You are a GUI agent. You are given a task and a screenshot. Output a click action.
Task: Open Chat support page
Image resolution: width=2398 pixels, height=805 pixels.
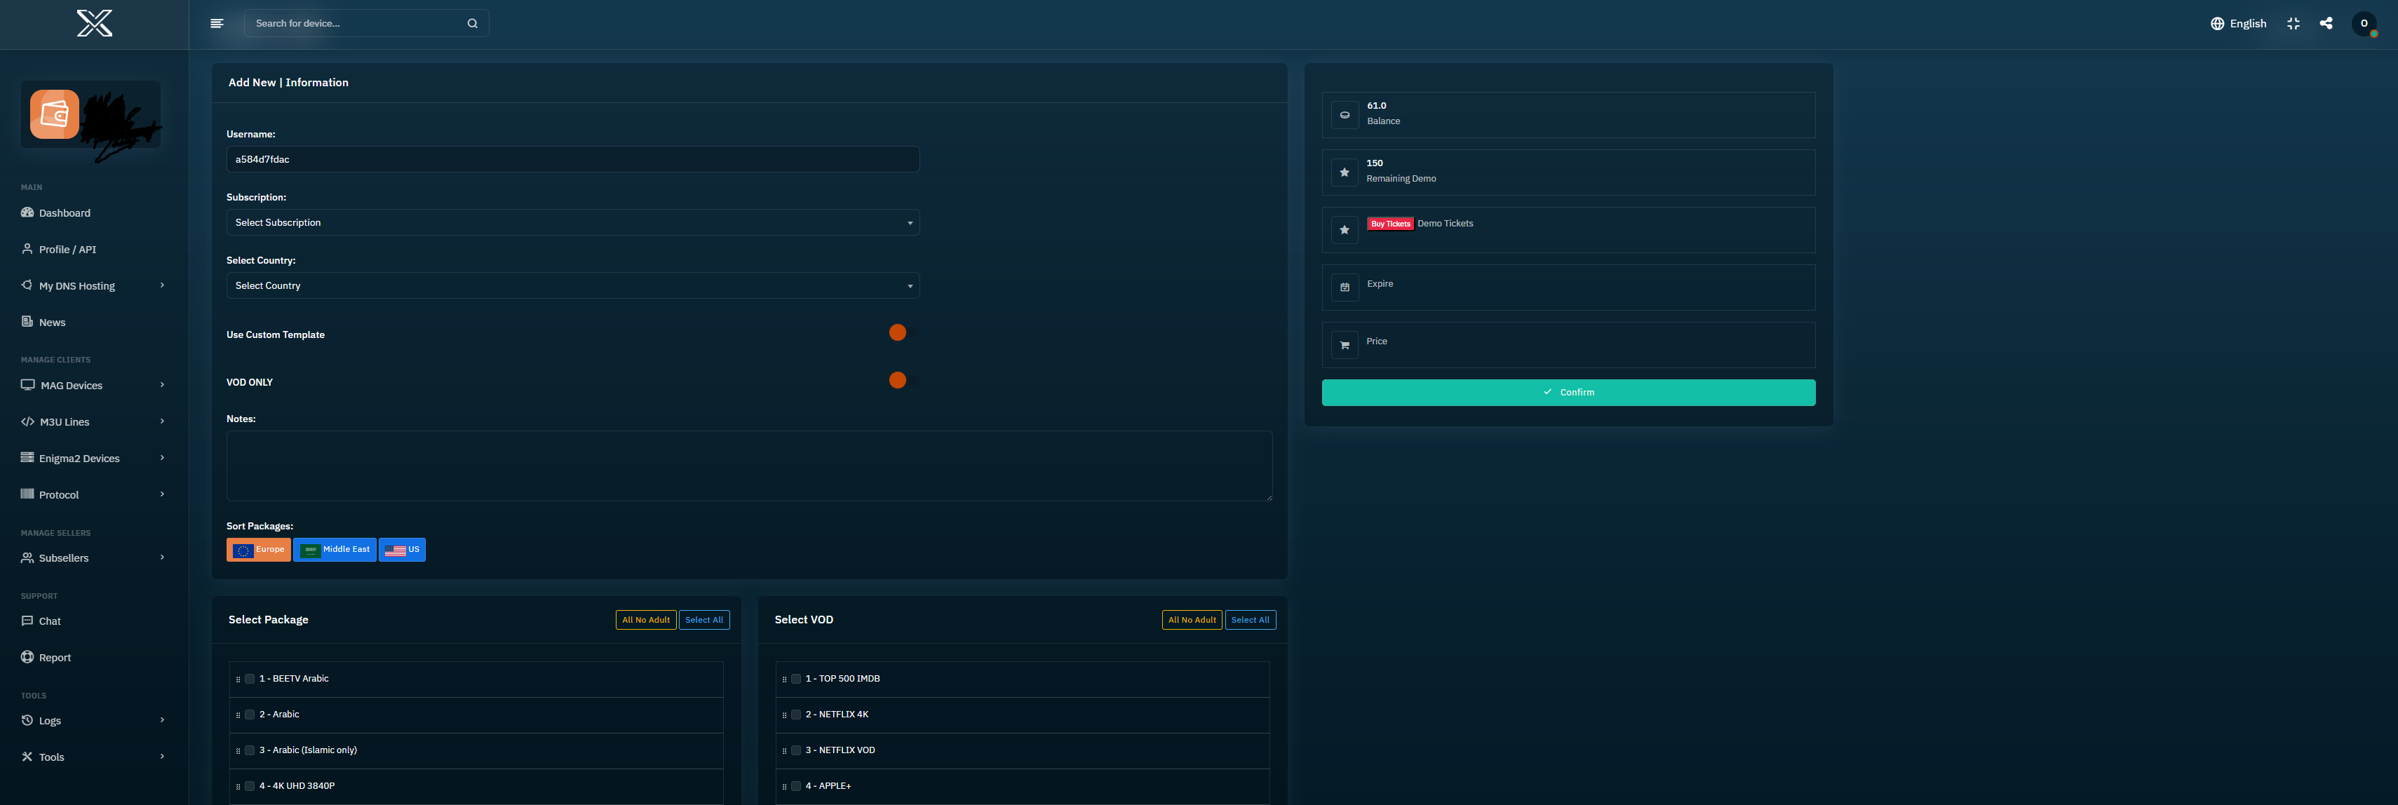tap(41, 621)
